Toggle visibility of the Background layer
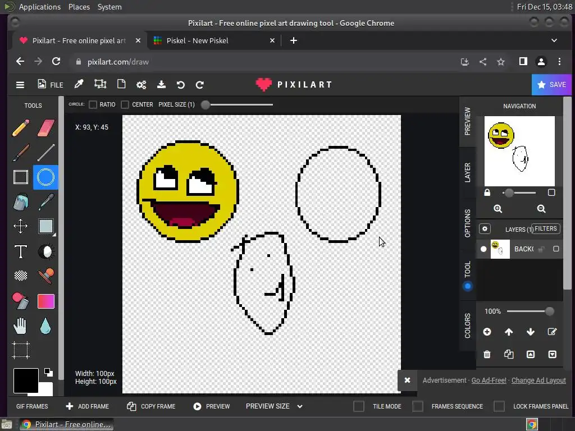 483,249
